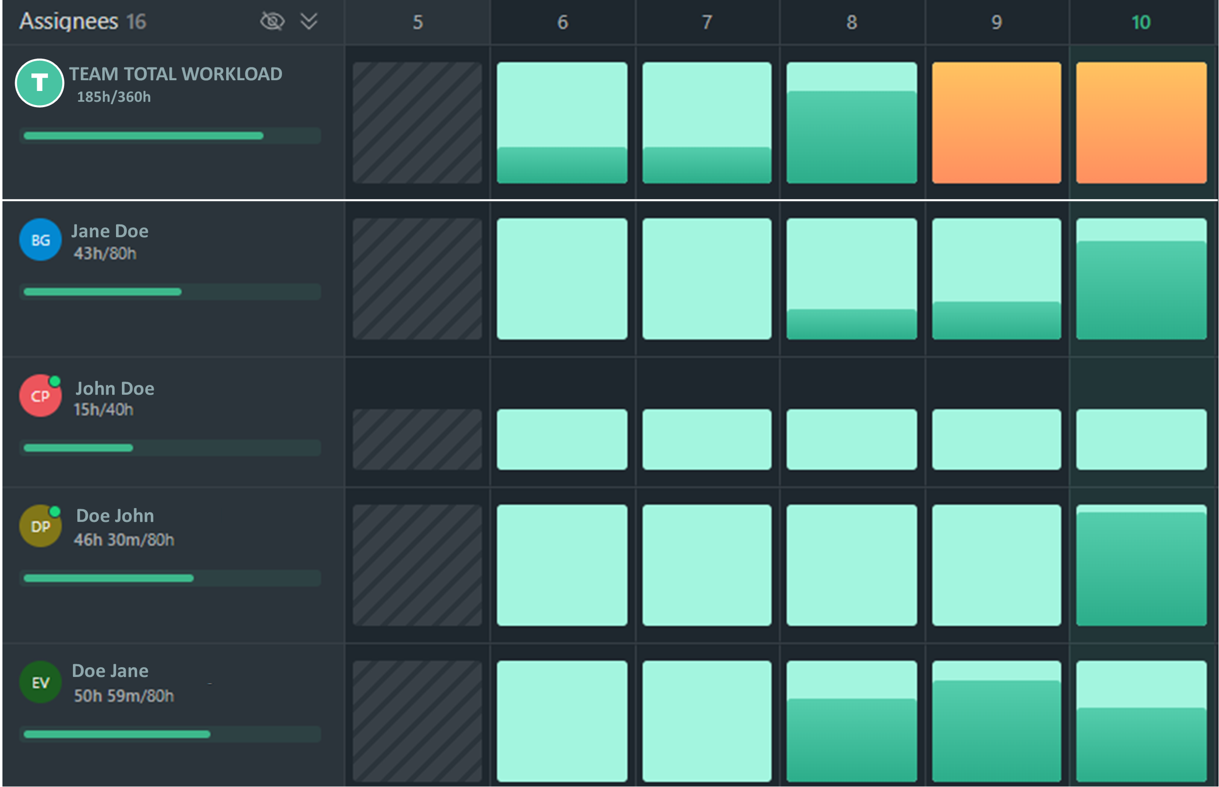
Task: Click Doe Jane's workload progress bar
Action: coord(170,734)
